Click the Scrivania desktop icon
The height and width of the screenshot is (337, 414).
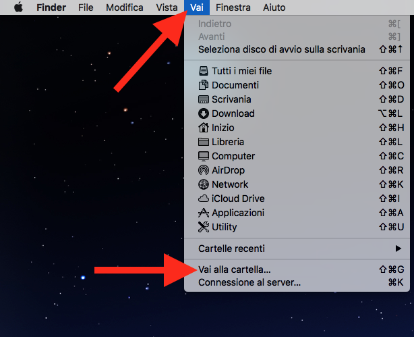204,99
